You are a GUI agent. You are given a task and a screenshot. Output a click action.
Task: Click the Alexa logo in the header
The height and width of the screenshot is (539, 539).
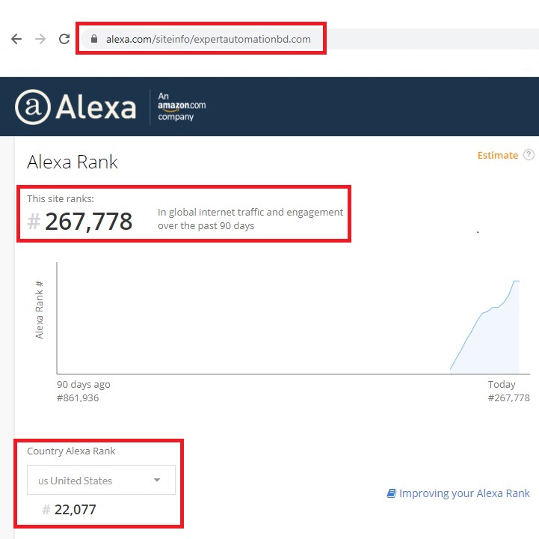[76, 107]
